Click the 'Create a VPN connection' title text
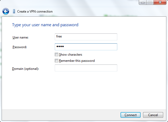Screen dimensions: 168x122 (35, 12)
